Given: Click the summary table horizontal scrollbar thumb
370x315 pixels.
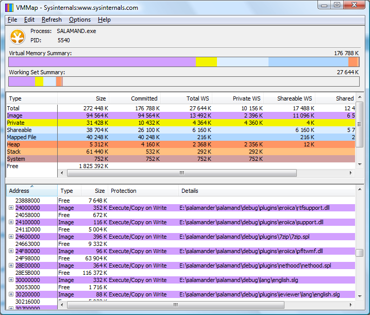Looking at the screenshot, I should 182,173.
